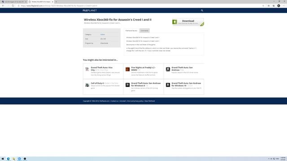Screen dimensions: 287x161
Task: Select the Wireless Xbox360 fix browser tab
Action: click(41, 2)
